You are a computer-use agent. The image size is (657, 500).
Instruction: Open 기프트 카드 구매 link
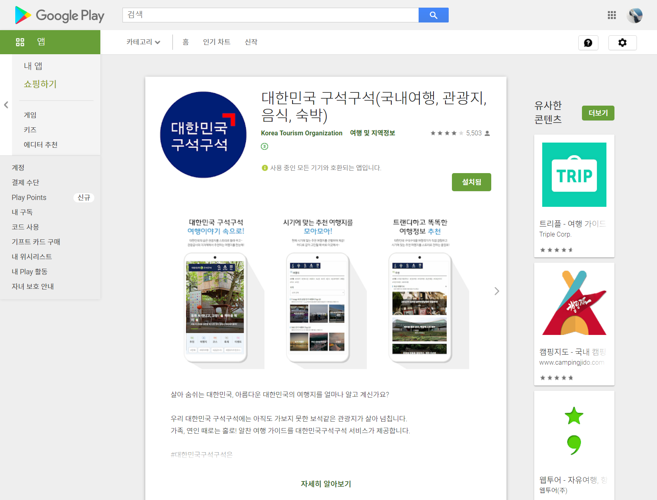pos(36,242)
